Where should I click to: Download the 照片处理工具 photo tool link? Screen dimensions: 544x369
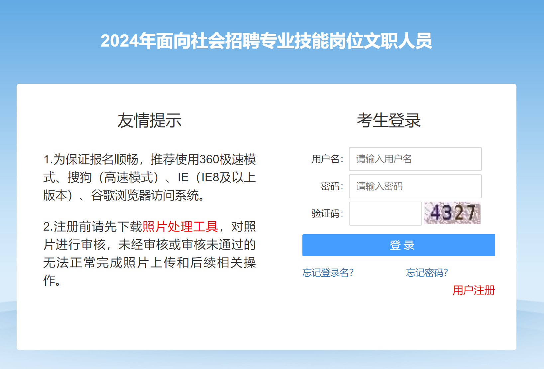coord(180,227)
